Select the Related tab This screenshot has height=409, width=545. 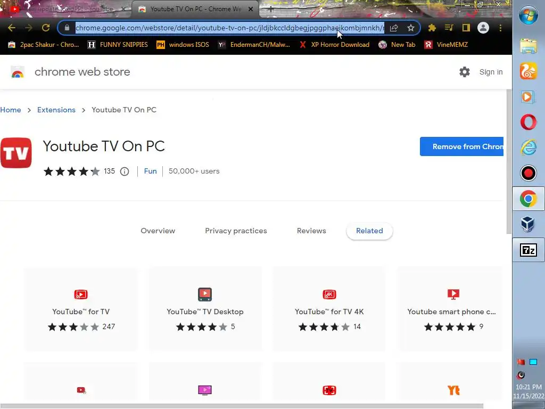369,231
